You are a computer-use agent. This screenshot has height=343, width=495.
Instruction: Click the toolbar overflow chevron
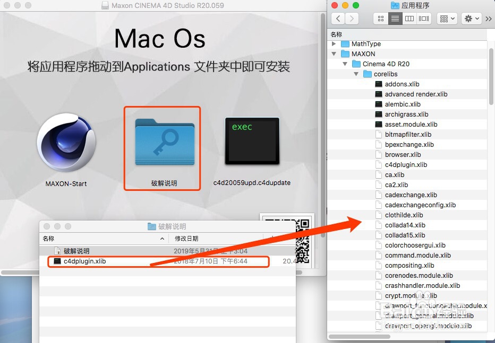click(489, 19)
